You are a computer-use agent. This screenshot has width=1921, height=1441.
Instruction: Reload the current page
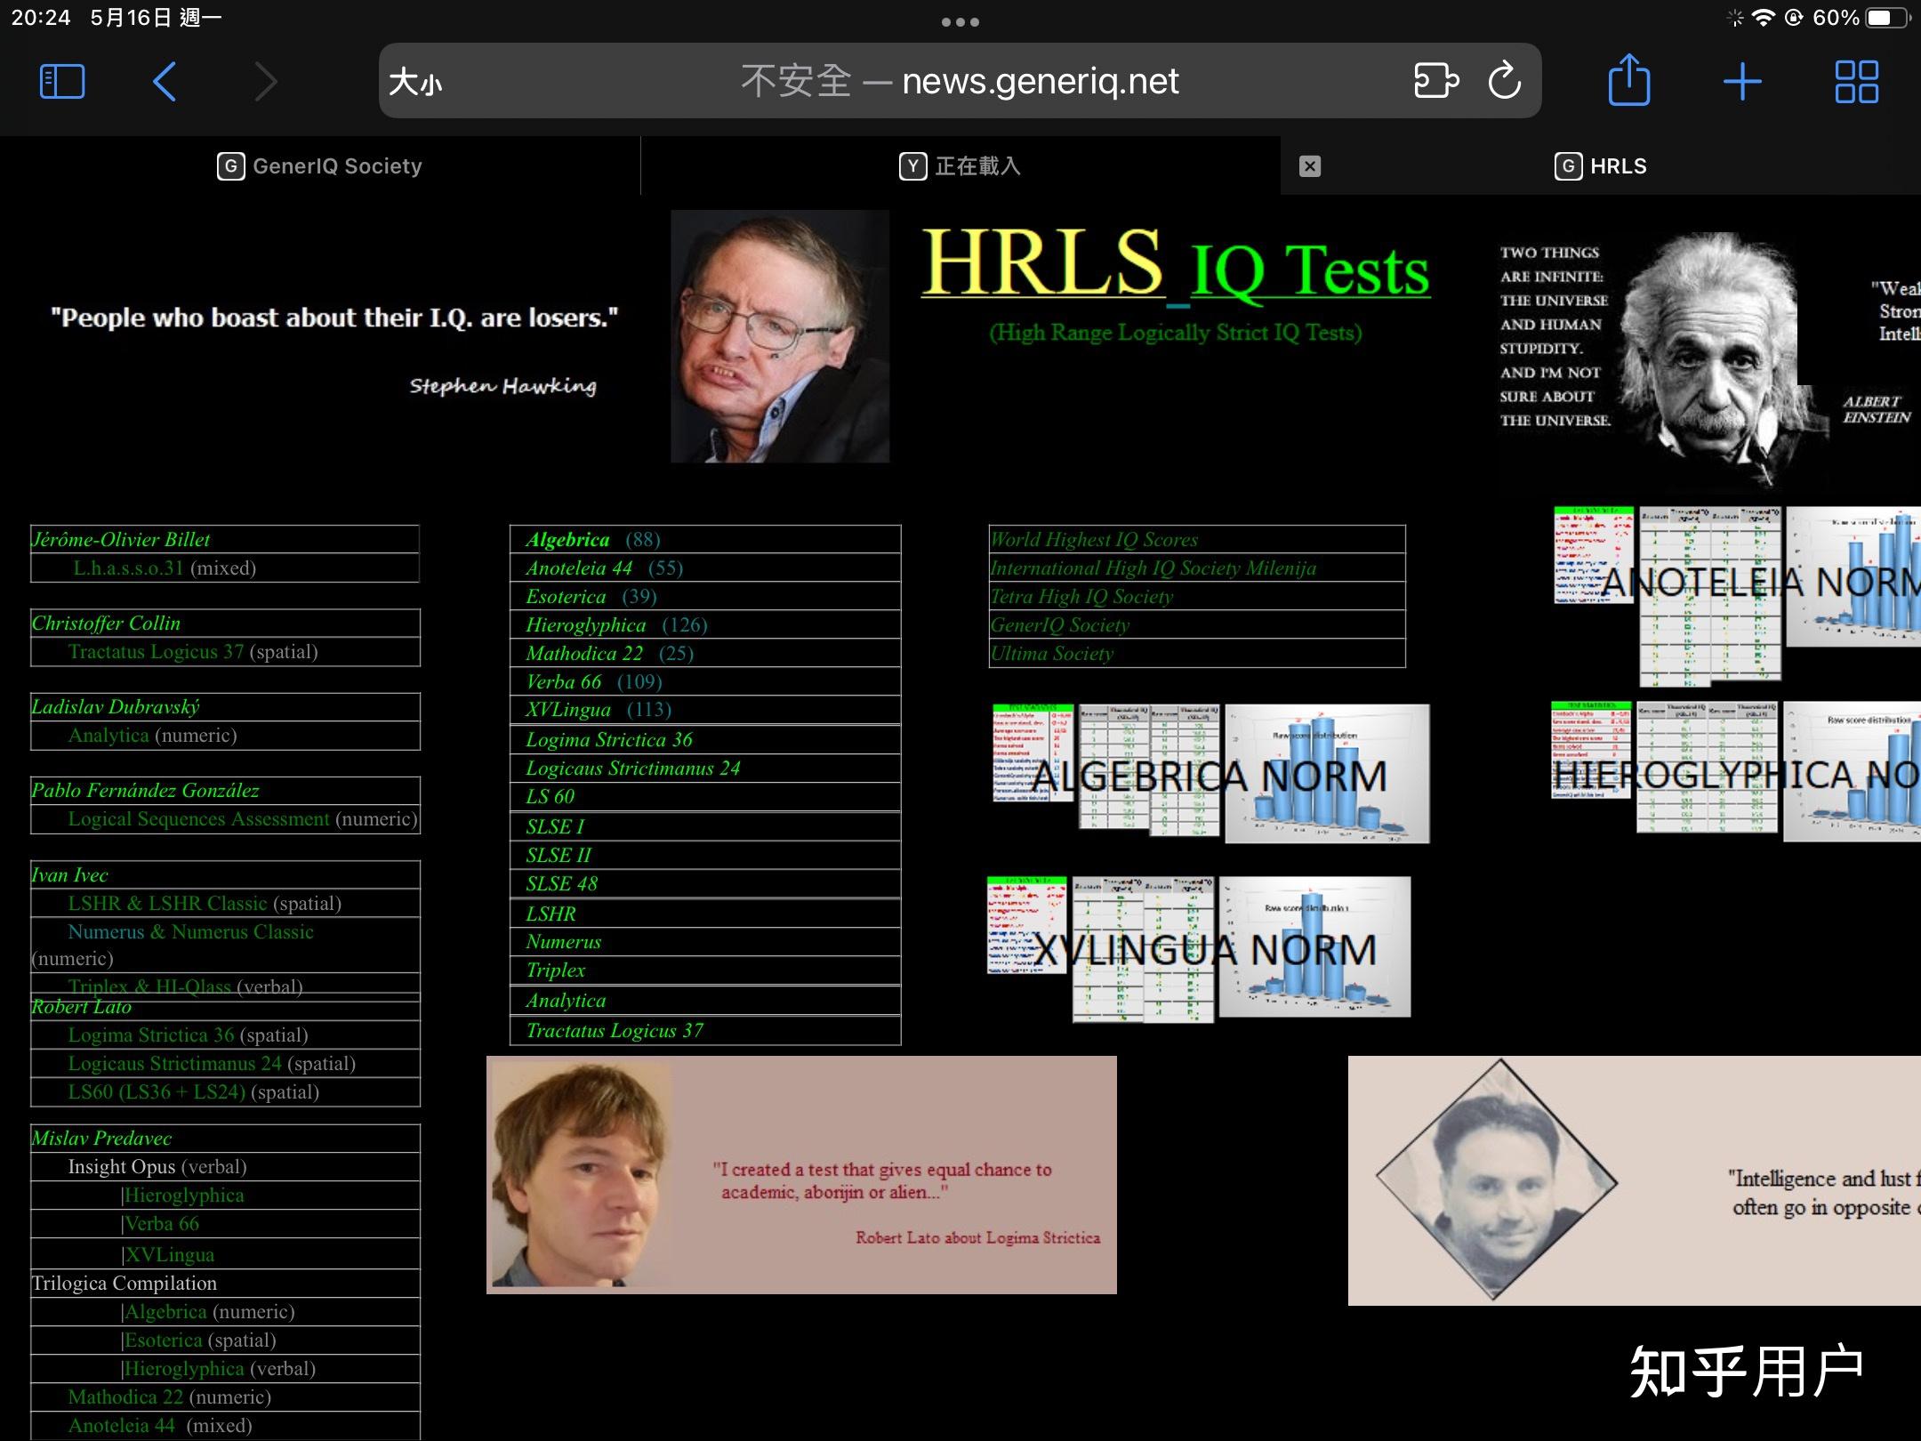1504,82
